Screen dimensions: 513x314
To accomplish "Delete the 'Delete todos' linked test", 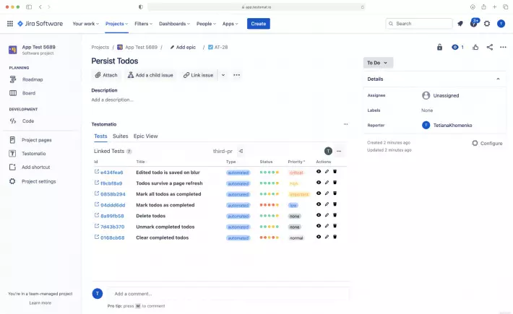I will pos(335,216).
